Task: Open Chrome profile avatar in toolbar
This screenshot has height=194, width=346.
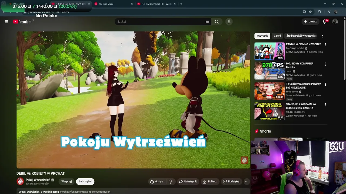Action: pos(336,12)
